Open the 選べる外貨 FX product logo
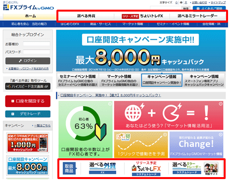Viewport: 229px width, 180px height. click(103, 168)
